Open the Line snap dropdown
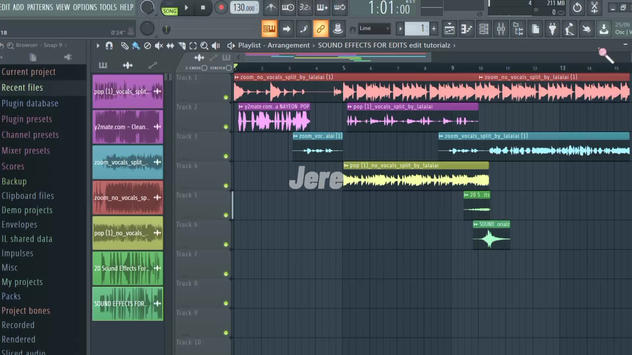The height and width of the screenshot is (355, 632). (x=374, y=29)
